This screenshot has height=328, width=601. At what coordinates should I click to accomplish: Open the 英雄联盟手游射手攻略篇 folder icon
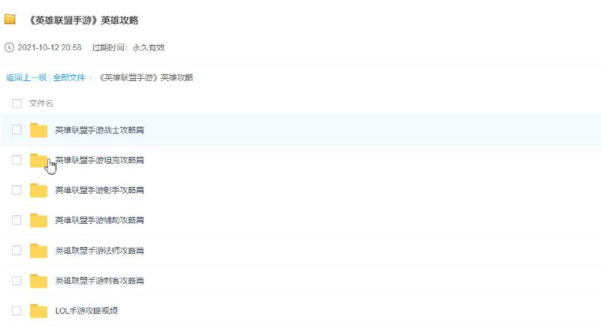point(38,191)
